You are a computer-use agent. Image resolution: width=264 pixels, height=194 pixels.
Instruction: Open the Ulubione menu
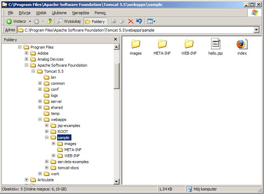pyautogui.click(x=59, y=13)
